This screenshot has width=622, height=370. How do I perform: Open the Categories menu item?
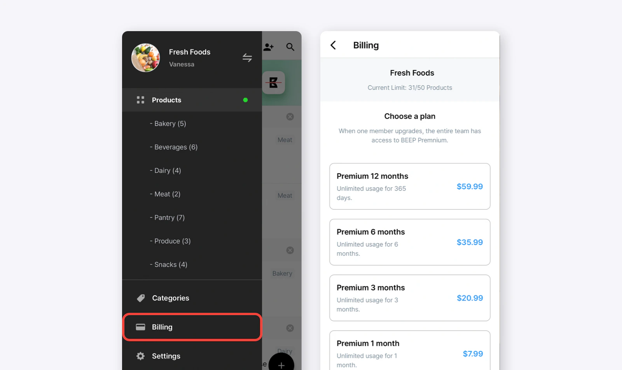click(192, 298)
